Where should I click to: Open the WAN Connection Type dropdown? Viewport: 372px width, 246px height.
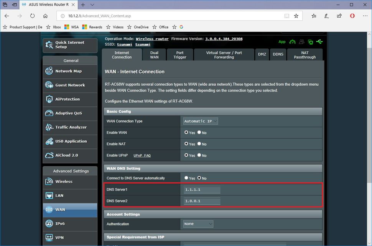[x=200, y=121]
